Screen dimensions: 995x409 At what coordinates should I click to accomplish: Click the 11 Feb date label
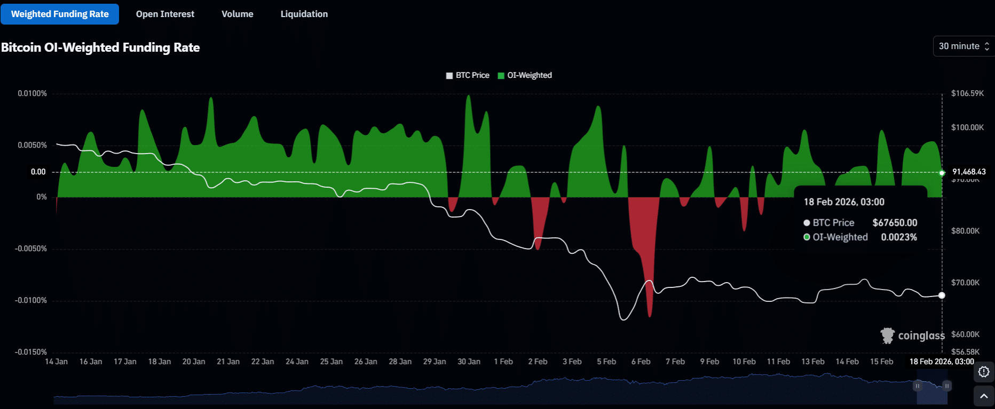point(778,362)
